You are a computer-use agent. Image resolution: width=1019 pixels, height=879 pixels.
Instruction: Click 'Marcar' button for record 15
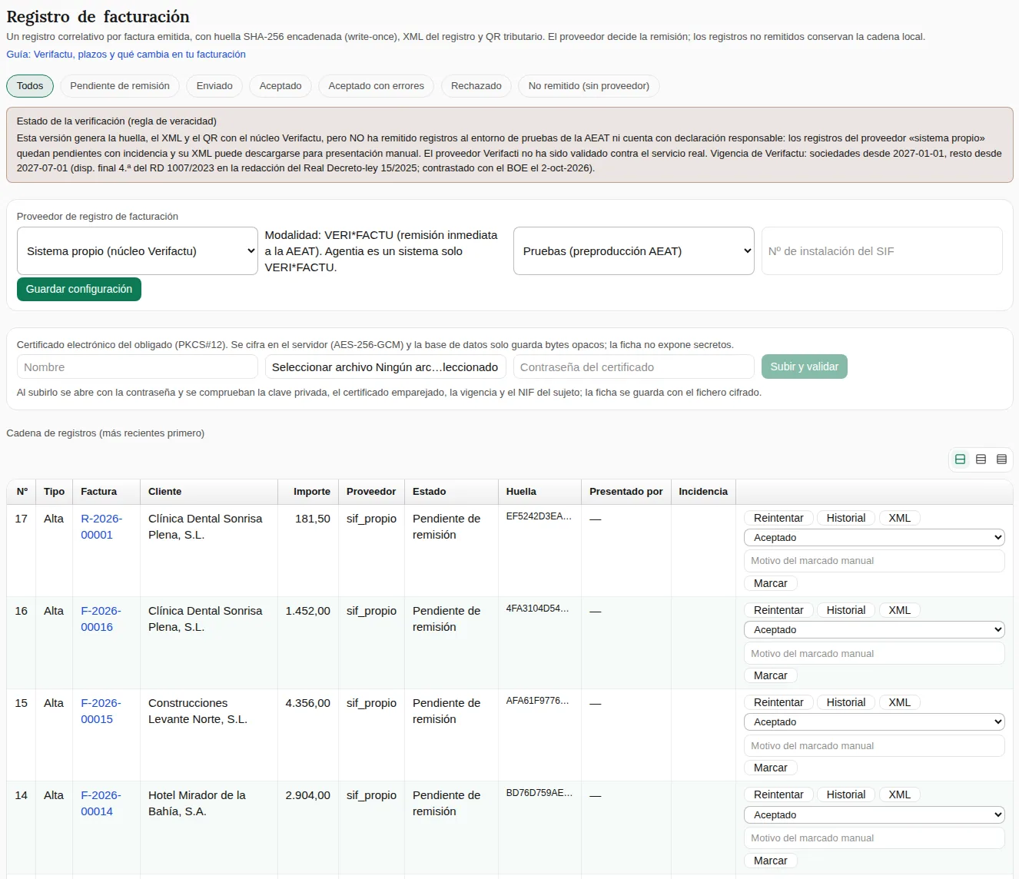[771, 768]
